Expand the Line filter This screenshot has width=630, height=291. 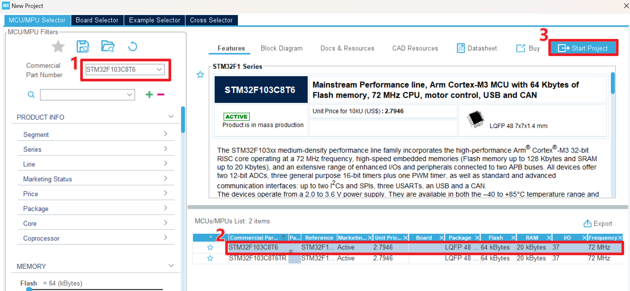(165, 163)
